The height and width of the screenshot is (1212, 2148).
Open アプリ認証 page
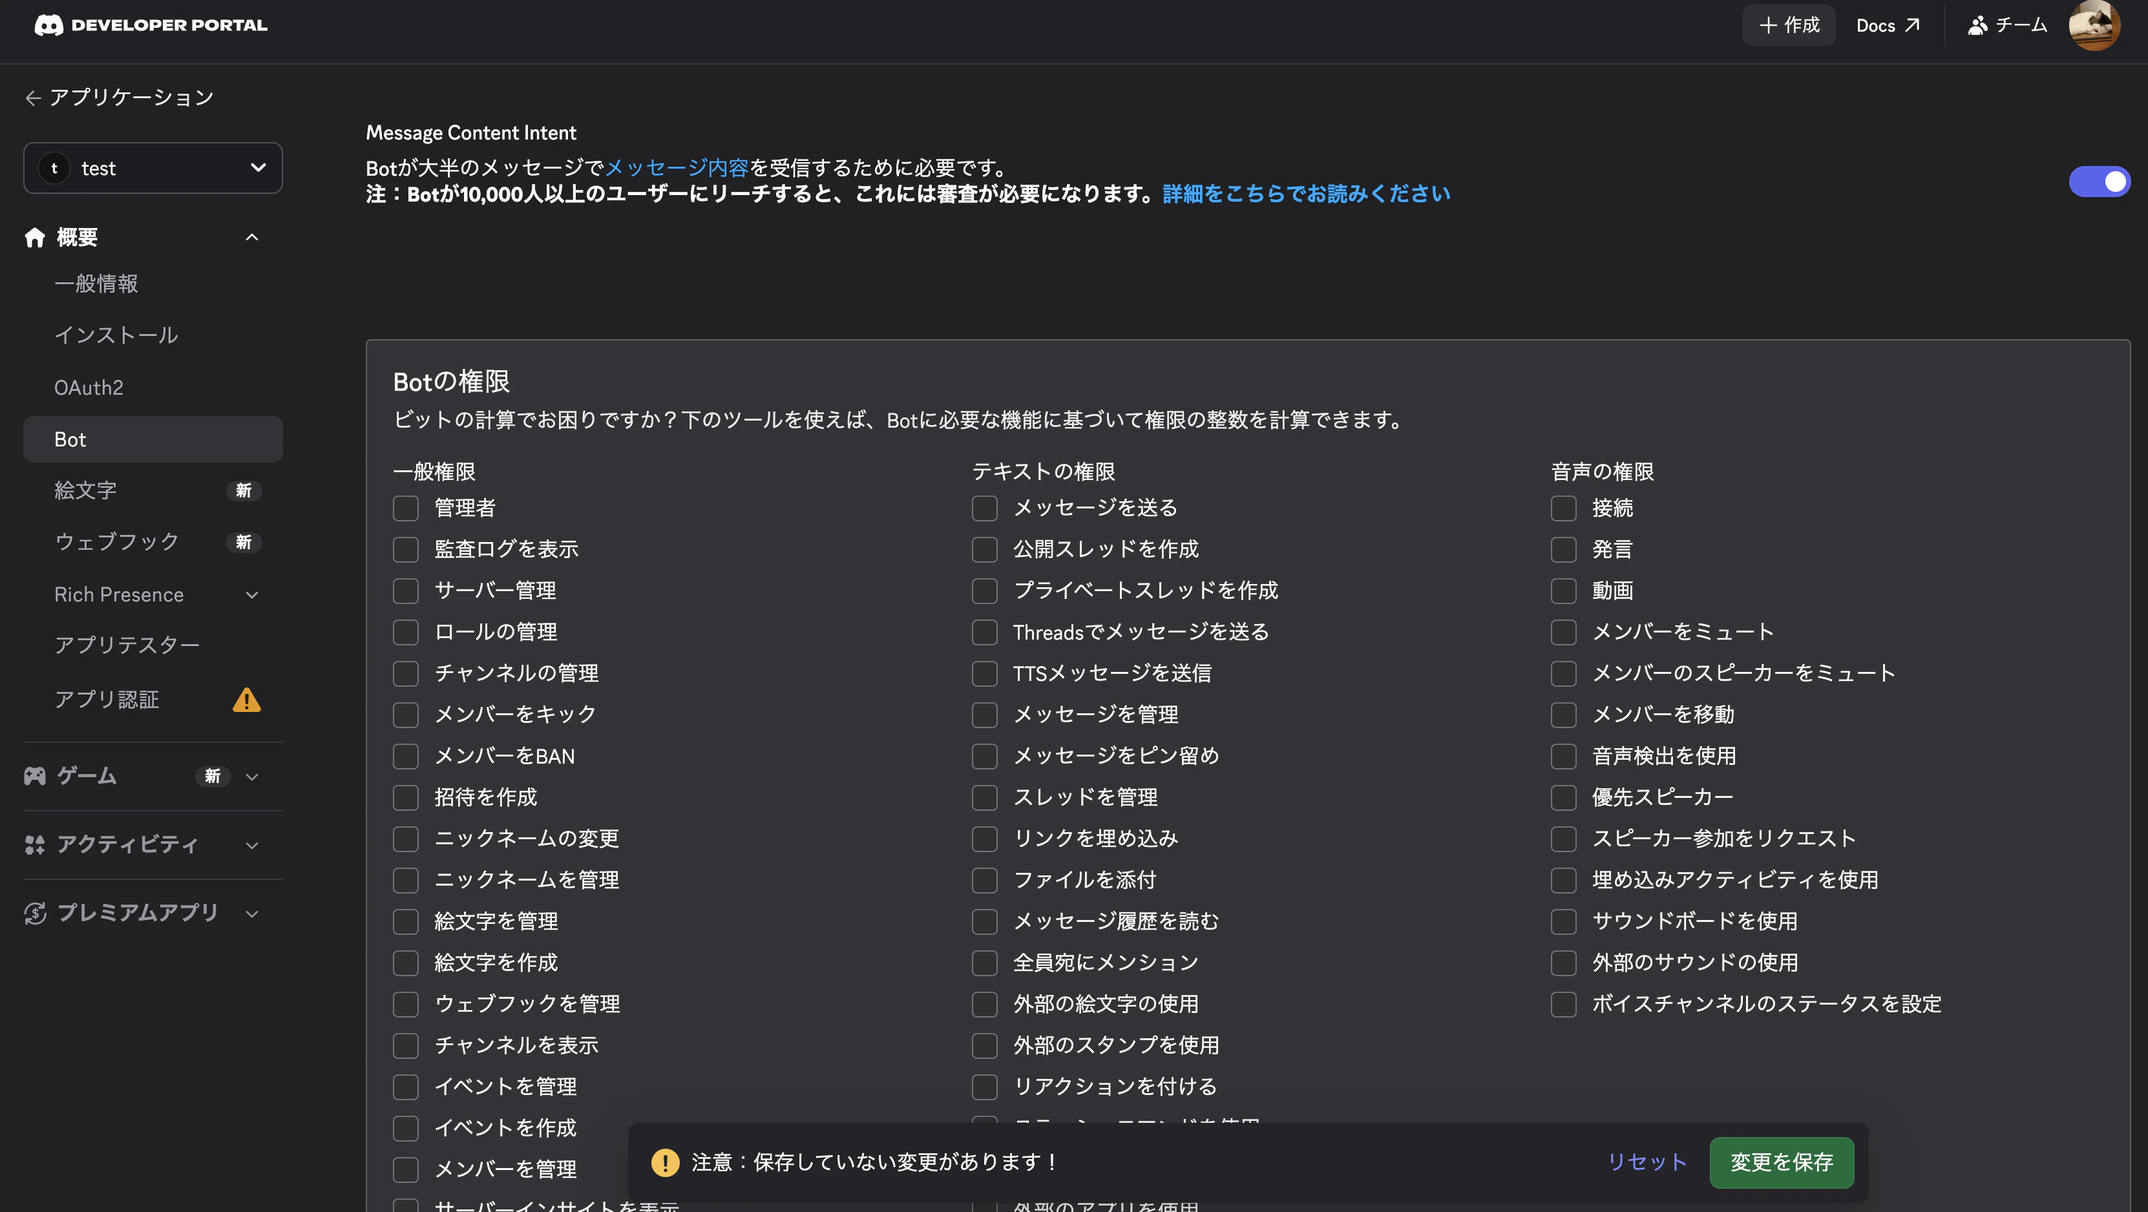(x=153, y=700)
